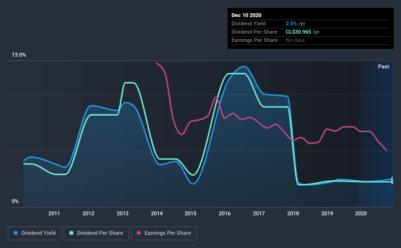Select the 2012 axis label
Viewport: 401px width, 248px height.
point(88,213)
